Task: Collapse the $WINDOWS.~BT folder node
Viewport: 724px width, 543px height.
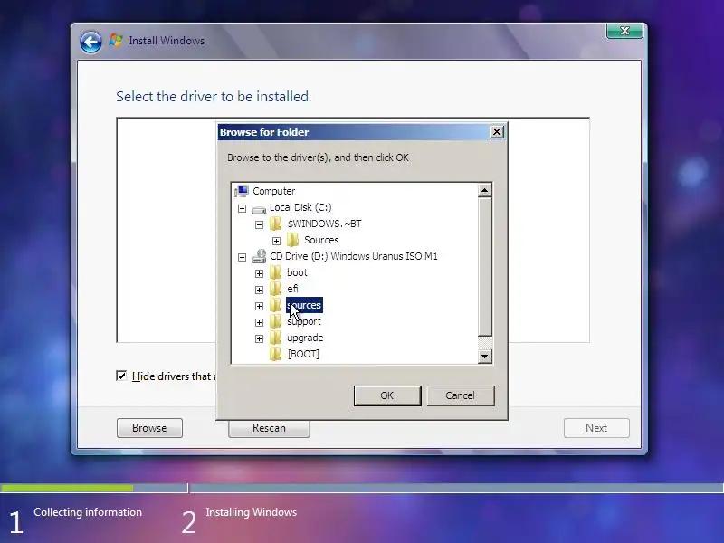Action: [259, 224]
